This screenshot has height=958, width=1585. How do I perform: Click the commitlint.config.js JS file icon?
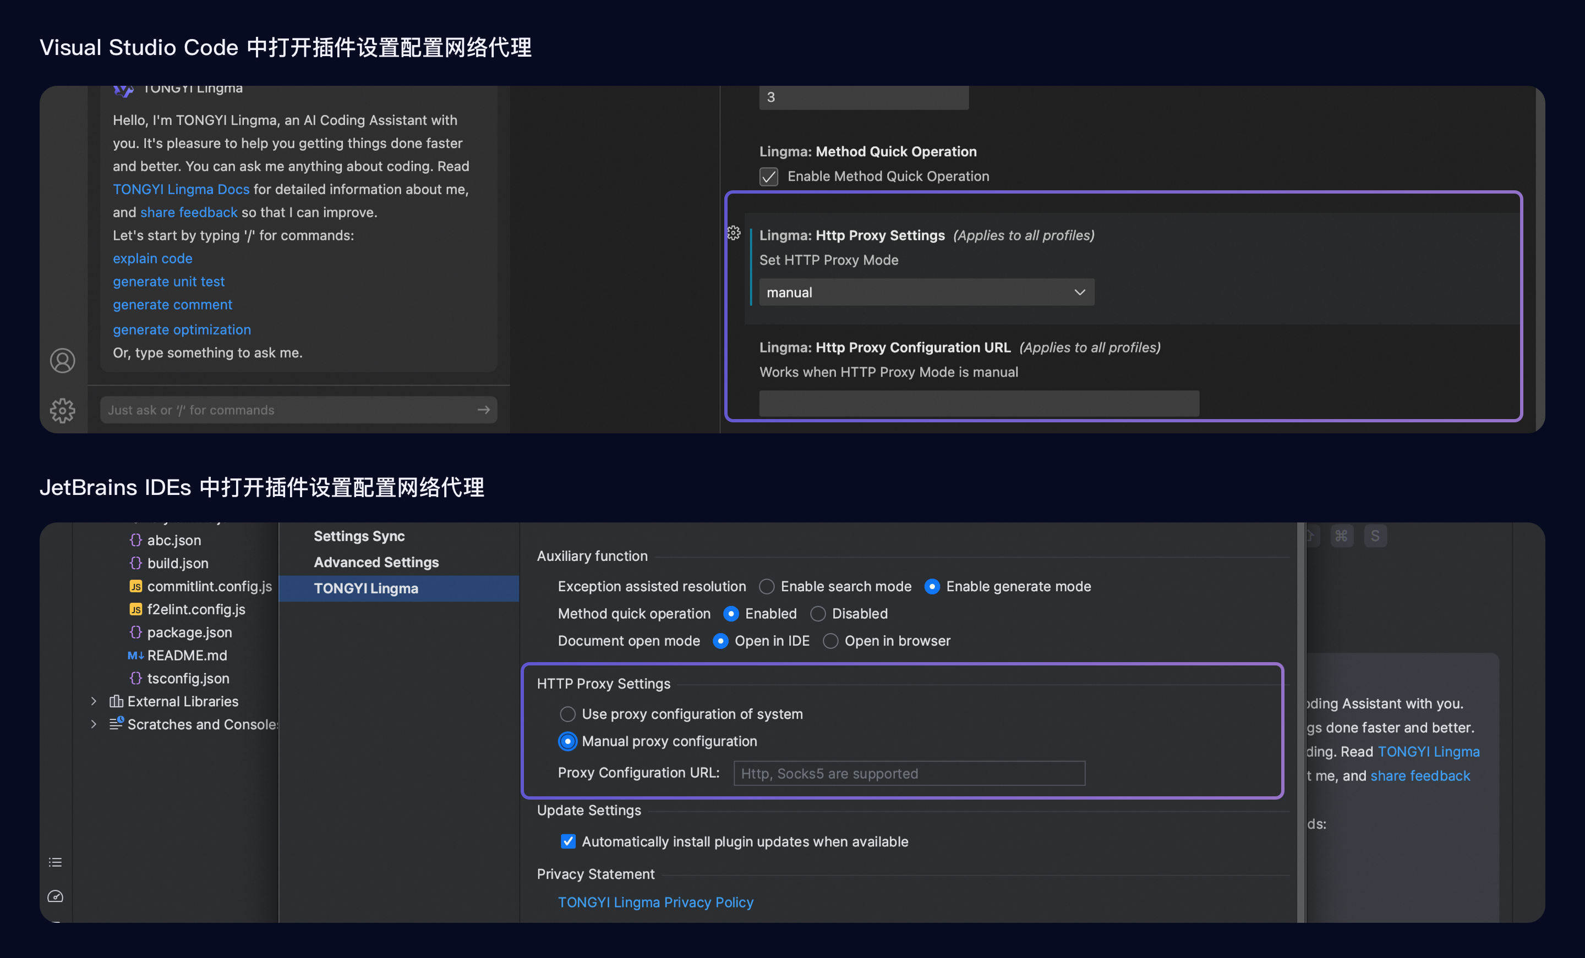point(136,586)
